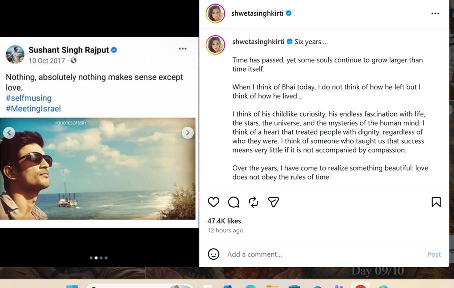Screen dimensions: 454x288
Task: Go to previous carousel image arrow
Action: (9, 133)
